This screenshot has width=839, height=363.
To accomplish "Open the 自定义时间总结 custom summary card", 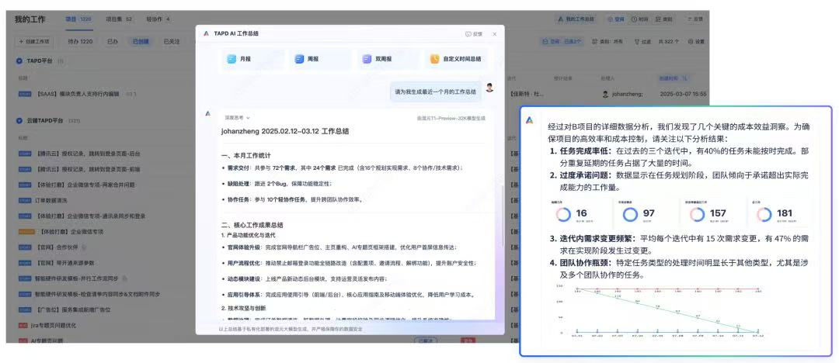I will 457,59.
